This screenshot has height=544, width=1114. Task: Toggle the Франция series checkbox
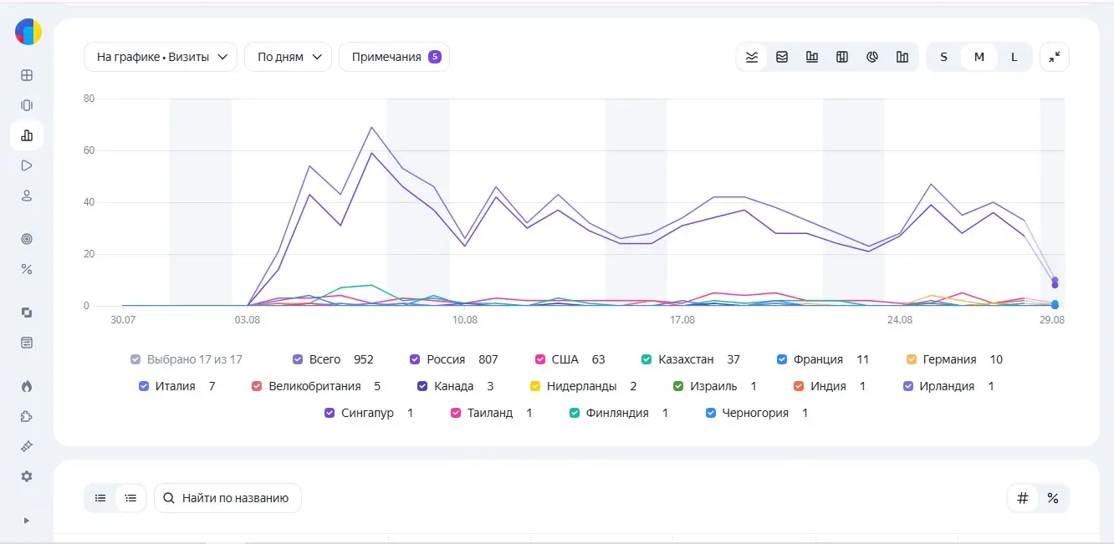(x=782, y=359)
